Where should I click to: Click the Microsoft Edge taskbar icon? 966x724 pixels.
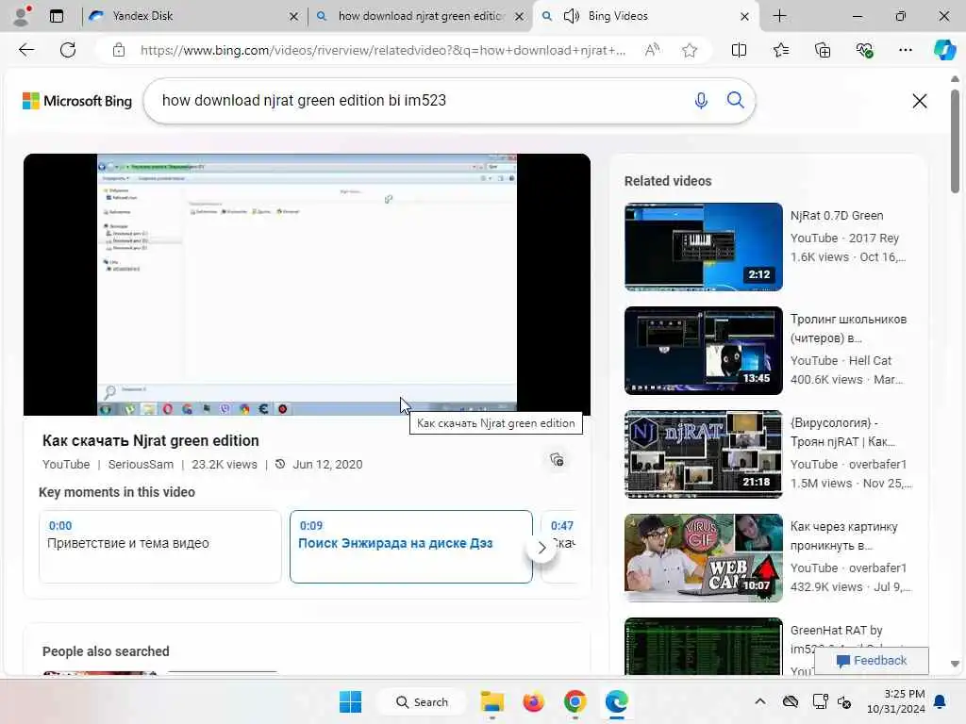pos(616,701)
